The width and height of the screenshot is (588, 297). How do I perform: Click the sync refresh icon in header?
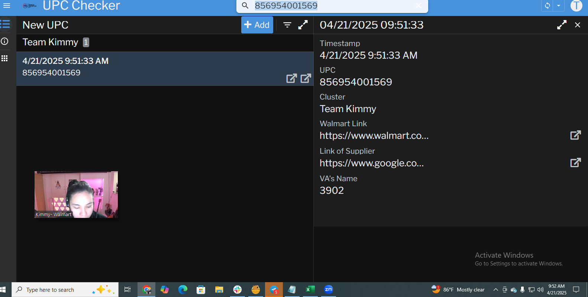point(547,6)
